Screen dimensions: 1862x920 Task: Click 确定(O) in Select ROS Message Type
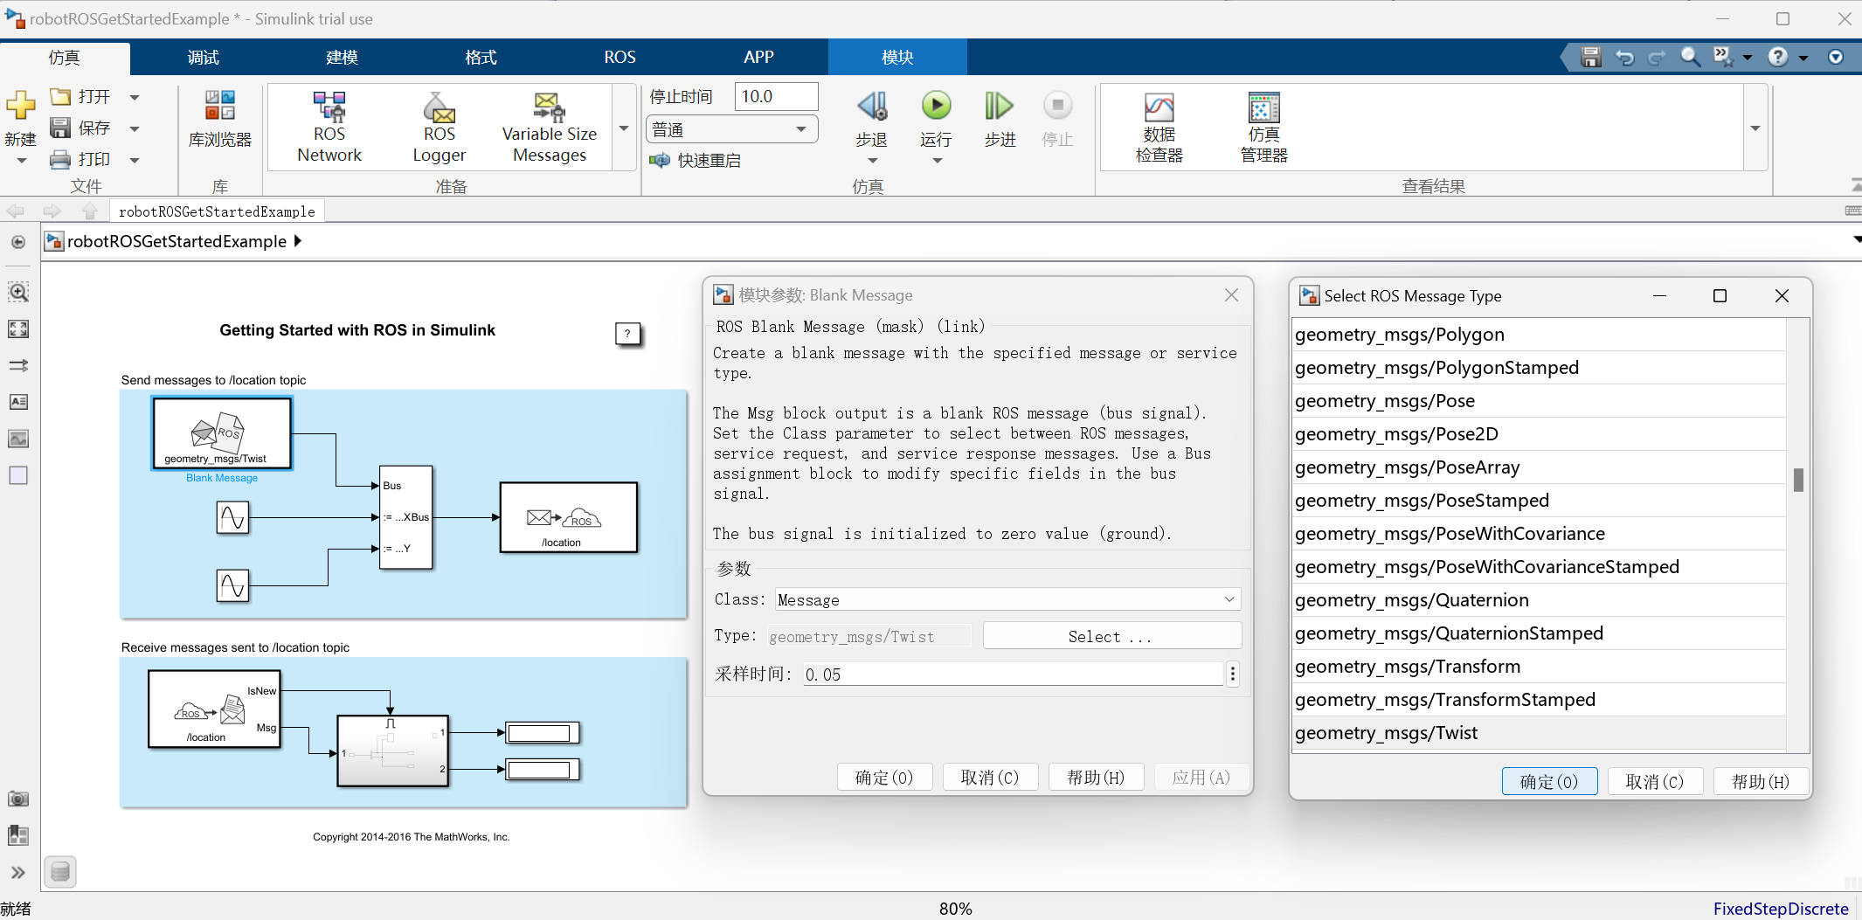(1549, 781)
